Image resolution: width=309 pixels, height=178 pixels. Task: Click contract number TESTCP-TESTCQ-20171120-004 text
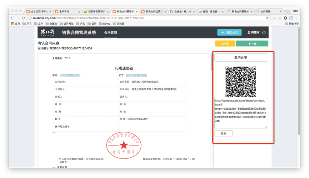(x=71, y=48)
